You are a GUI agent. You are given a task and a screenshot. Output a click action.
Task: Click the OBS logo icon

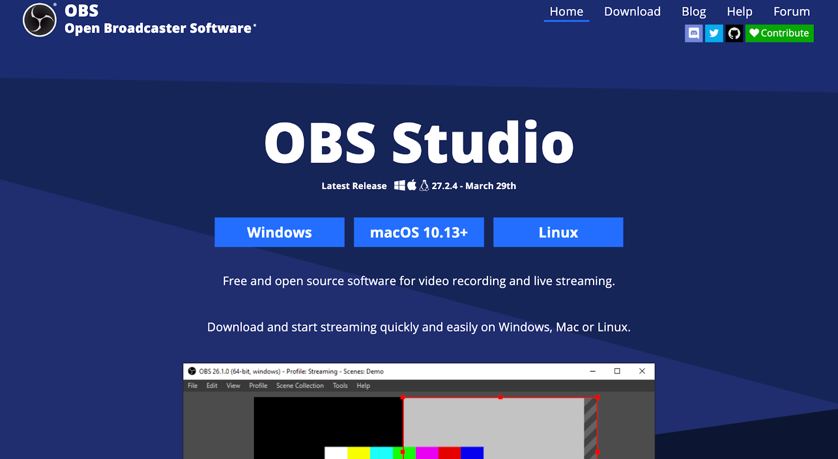pos(39,20)
